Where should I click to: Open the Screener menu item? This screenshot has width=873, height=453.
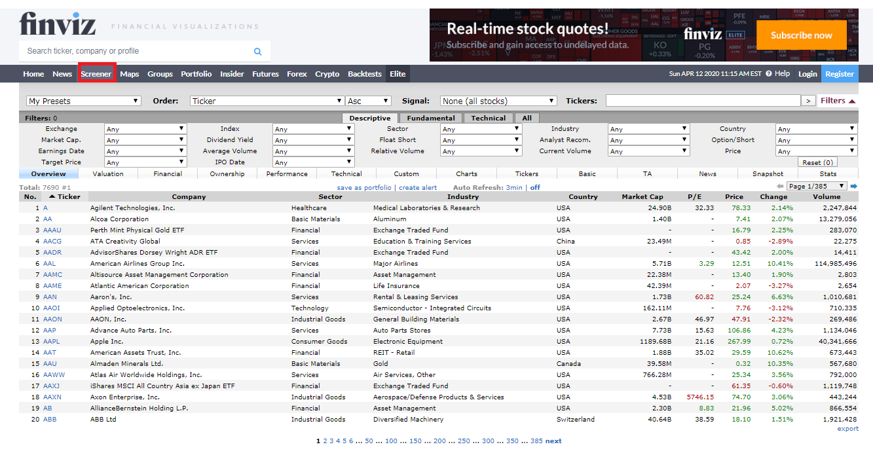coord(96,74)
